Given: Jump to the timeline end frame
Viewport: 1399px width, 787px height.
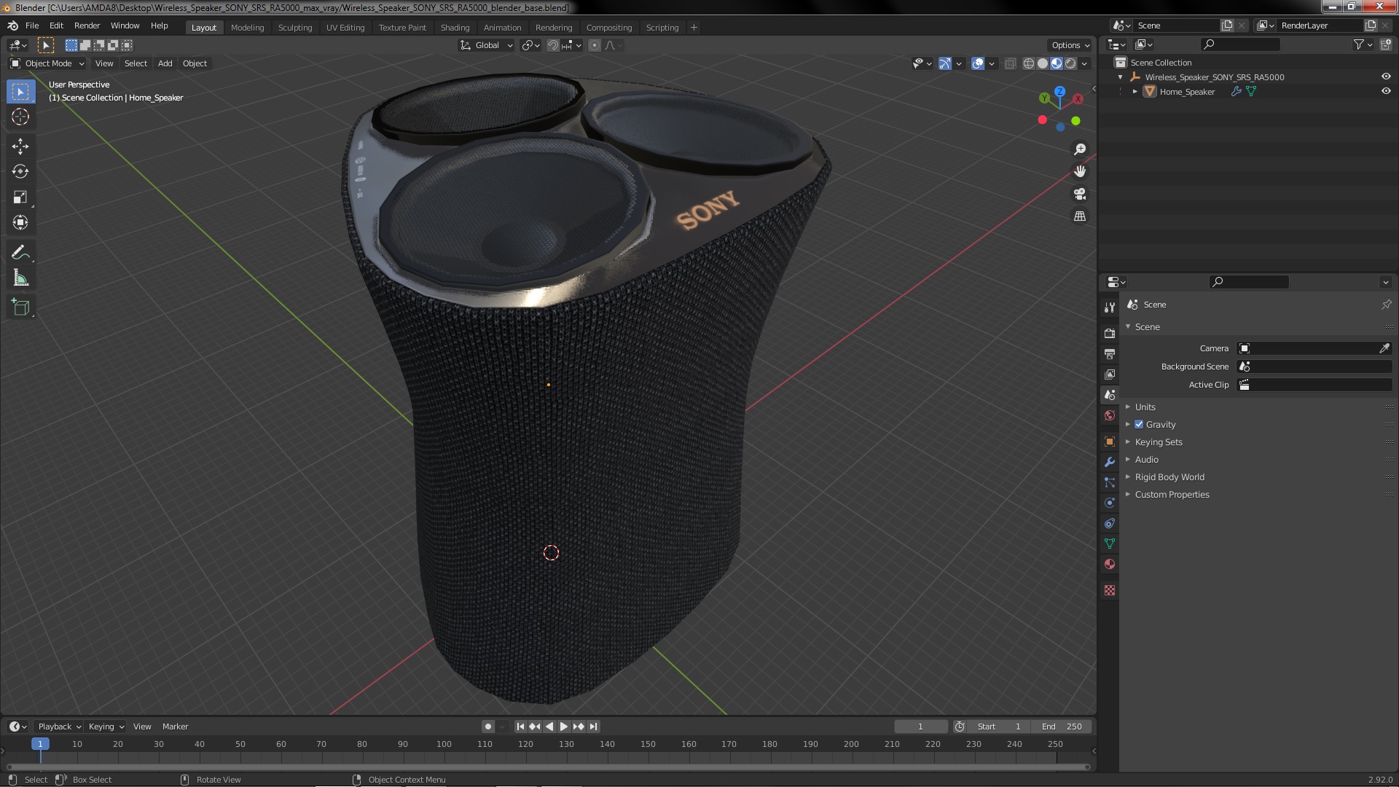Looking at the screenshot, I should pyautogui.click(x=594, y=727).
